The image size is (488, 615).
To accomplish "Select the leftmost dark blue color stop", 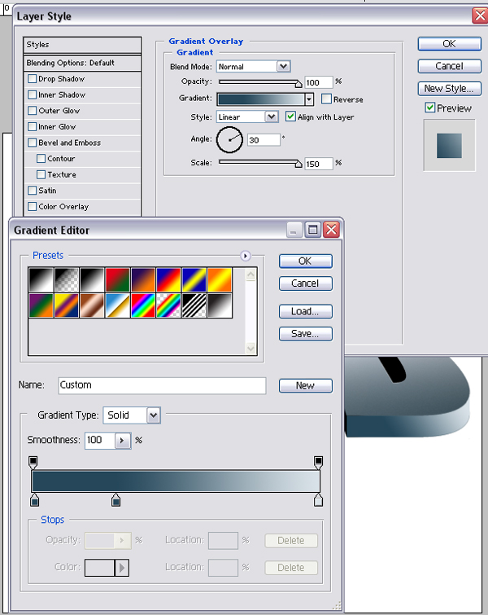I will point(34,500).
